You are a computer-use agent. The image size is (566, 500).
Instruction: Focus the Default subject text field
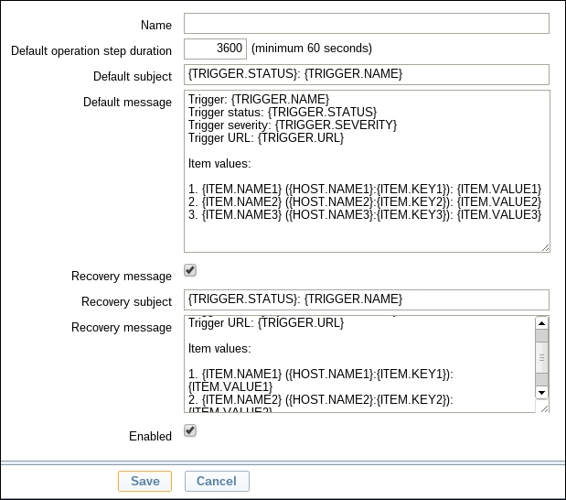(x=366, y=74)
